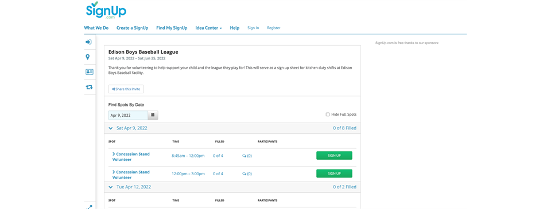Click the Share this Invite button

(x=126, y=89)
